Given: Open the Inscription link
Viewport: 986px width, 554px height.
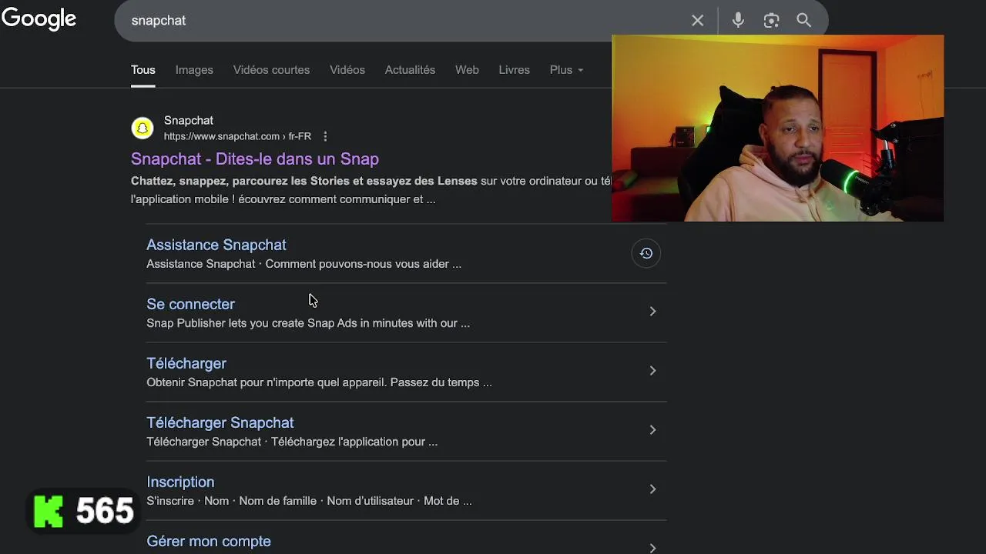Looking at the screenshot, I should [x=180, y=482].
